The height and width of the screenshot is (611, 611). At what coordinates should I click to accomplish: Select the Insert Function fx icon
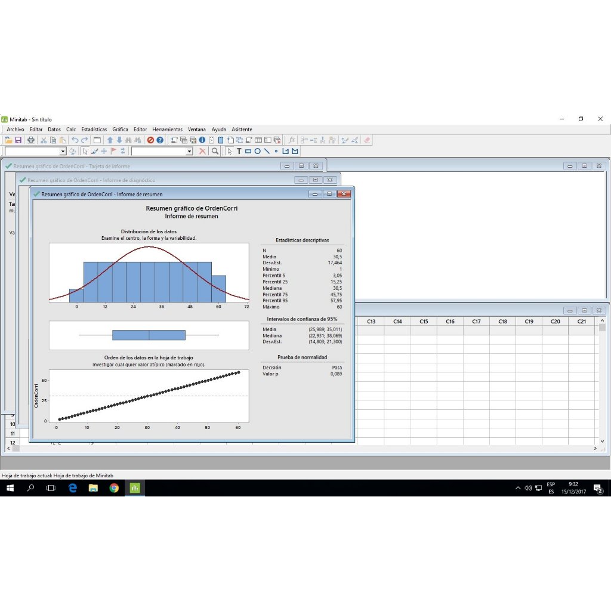coord(292,140)
